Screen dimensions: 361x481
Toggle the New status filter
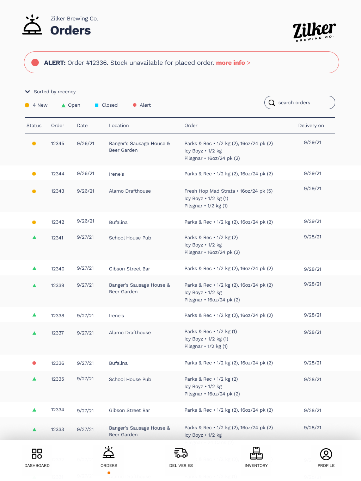pyautogui.click(x=36, y=105)
